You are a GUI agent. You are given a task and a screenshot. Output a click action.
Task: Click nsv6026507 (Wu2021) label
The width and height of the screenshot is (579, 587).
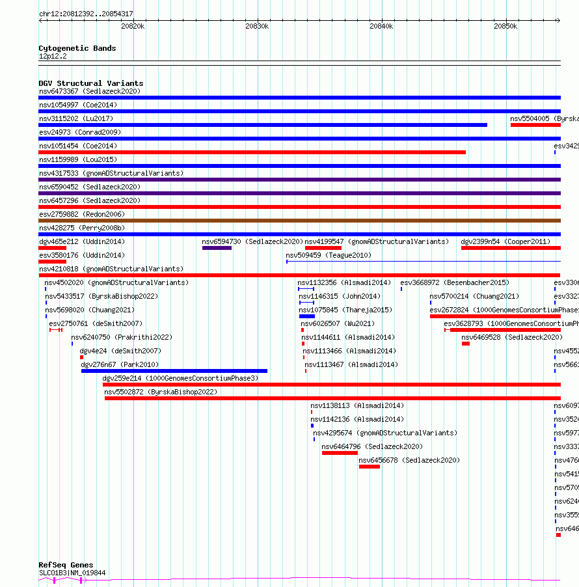338,324
